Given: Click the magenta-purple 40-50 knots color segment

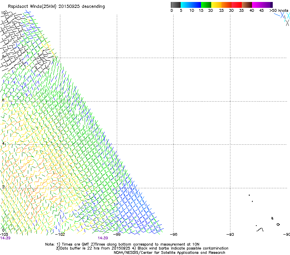Looking at the screenshot, I should pyautogui.click(x=262, y=5).
